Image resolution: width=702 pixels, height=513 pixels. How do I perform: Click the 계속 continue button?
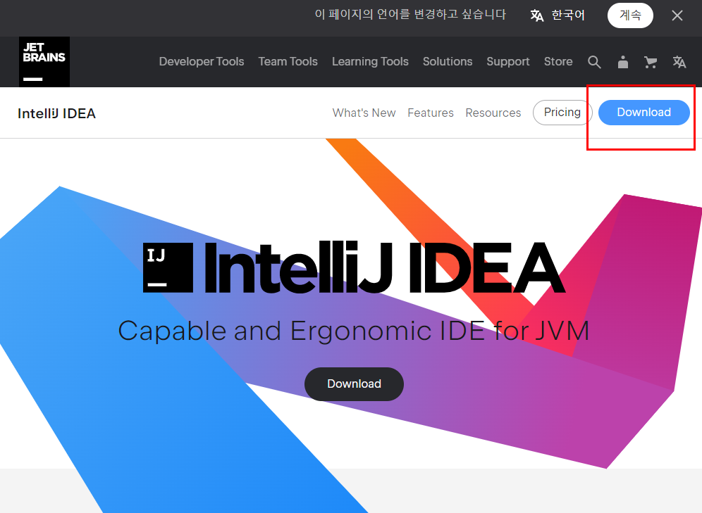(630, 15)
